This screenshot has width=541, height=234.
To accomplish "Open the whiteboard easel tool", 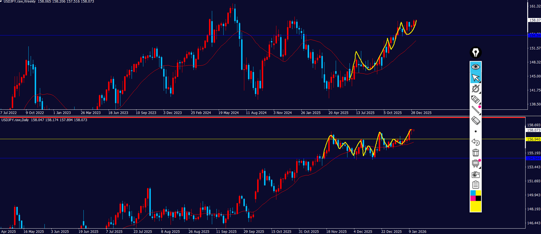I will [x=476, y=163].
